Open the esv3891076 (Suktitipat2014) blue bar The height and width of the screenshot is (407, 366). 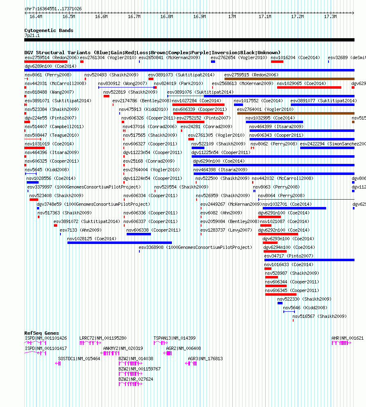click(261, 96)
